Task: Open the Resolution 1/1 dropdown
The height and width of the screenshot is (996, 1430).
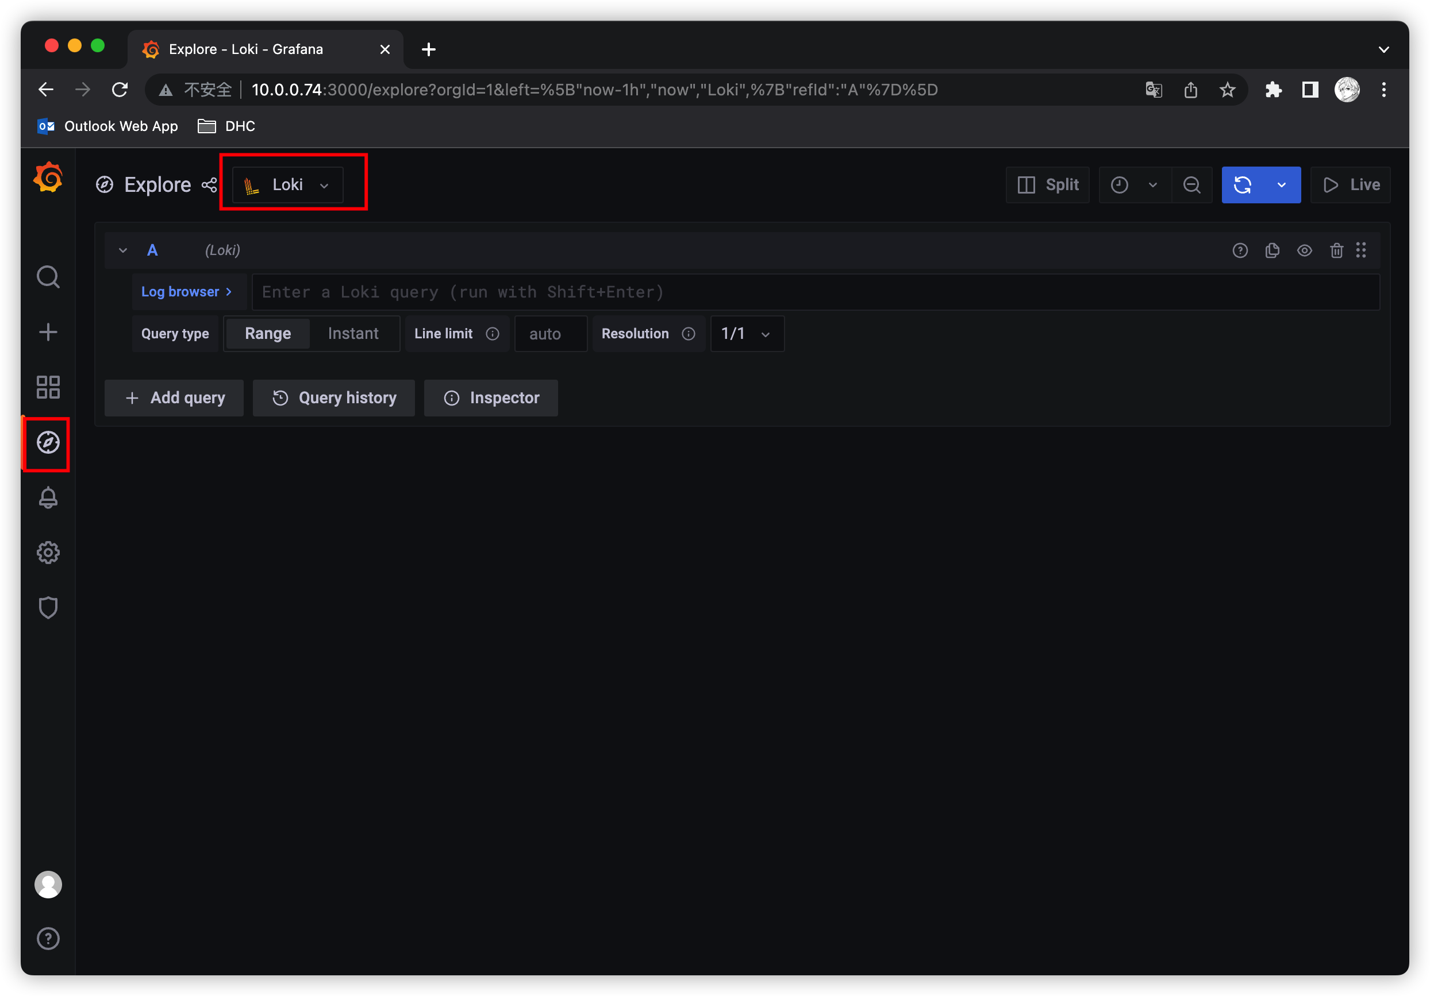Action: (x=746, y=334)
